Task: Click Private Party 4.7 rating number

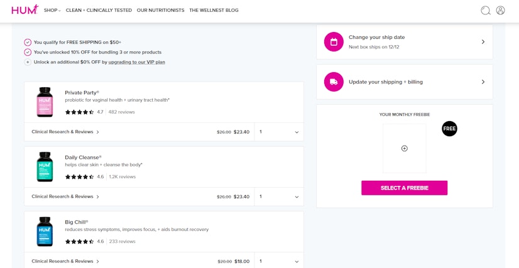Action: (x=100, y=112)
